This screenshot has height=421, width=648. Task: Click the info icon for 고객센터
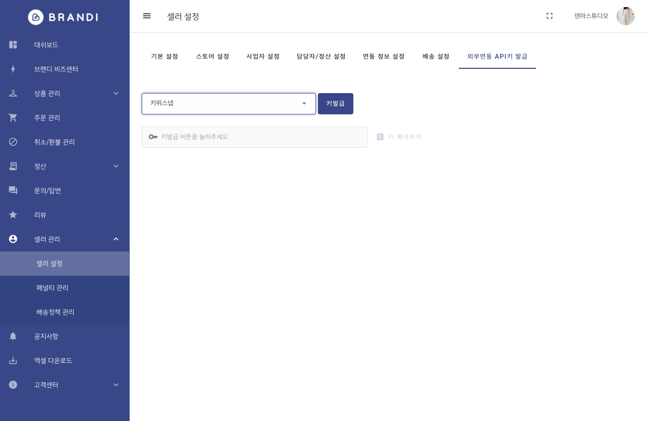tap(13, 385)
